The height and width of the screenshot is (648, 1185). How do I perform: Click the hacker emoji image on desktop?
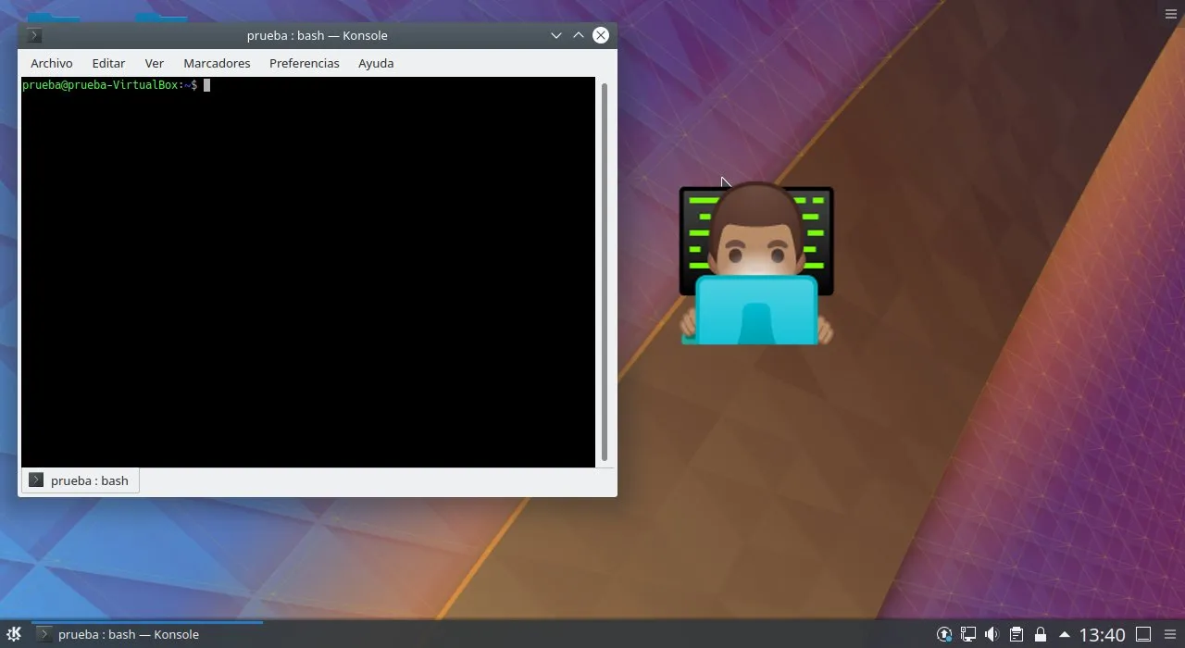click(756, 264)
